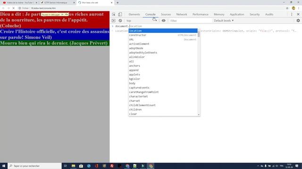
Task: Switch to Performance tab
Action: [201, 15]
